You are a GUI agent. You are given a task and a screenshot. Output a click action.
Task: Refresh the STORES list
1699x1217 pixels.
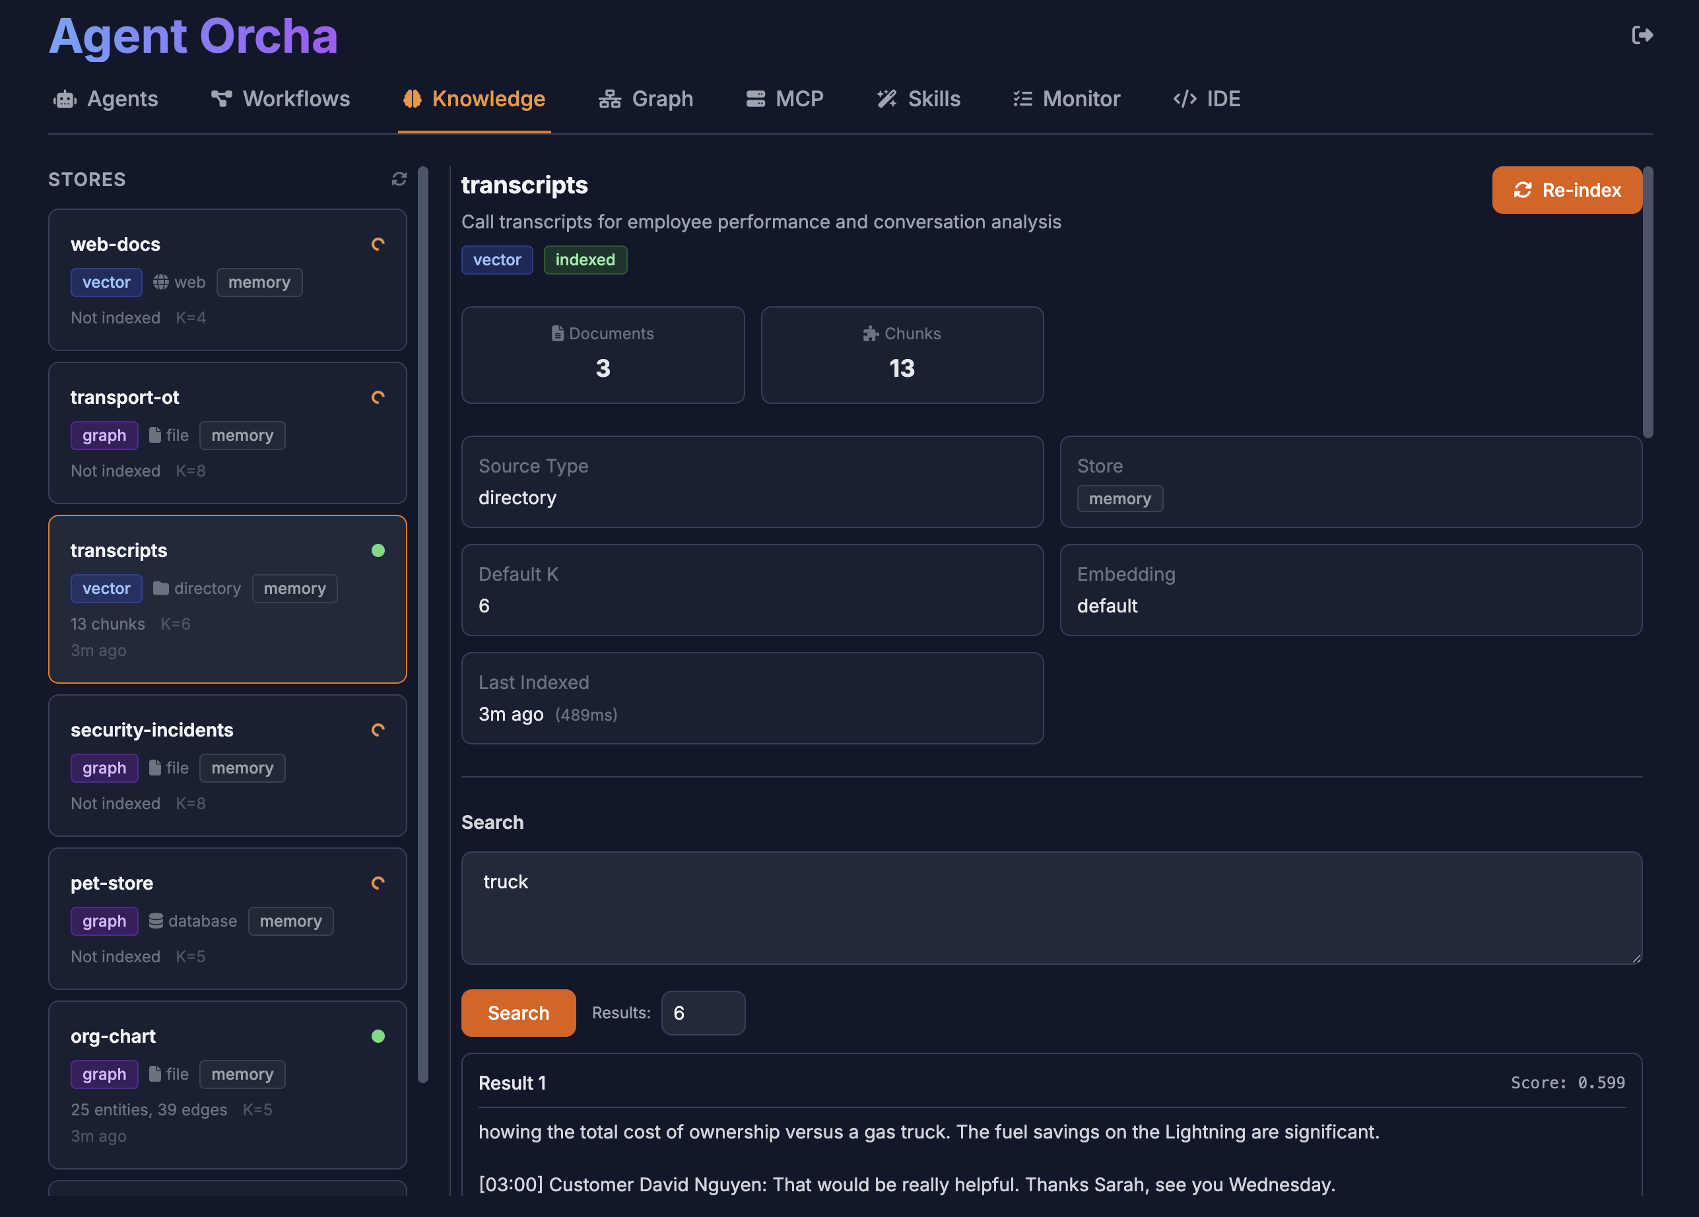pyautogui.click(x=399, y=179)
